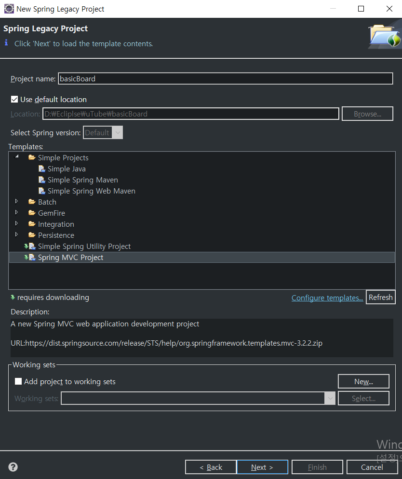
Task: Click the Location path field
Action: click(191, 114)
